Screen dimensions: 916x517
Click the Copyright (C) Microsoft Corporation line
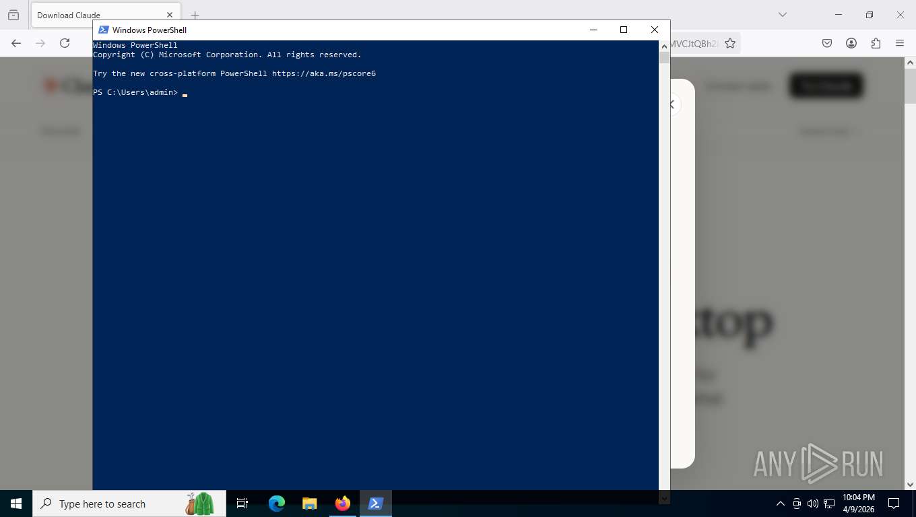click(x=227, y=55)
